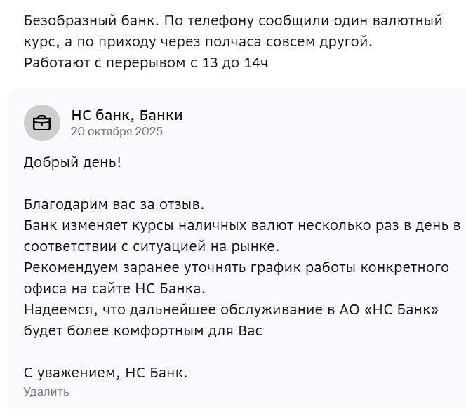Image resolution: width=466 pixels, height=409 pixels.
Task: Click the line Надеемся, что дальнейшее обслуживание
Action: pos(231,310)
